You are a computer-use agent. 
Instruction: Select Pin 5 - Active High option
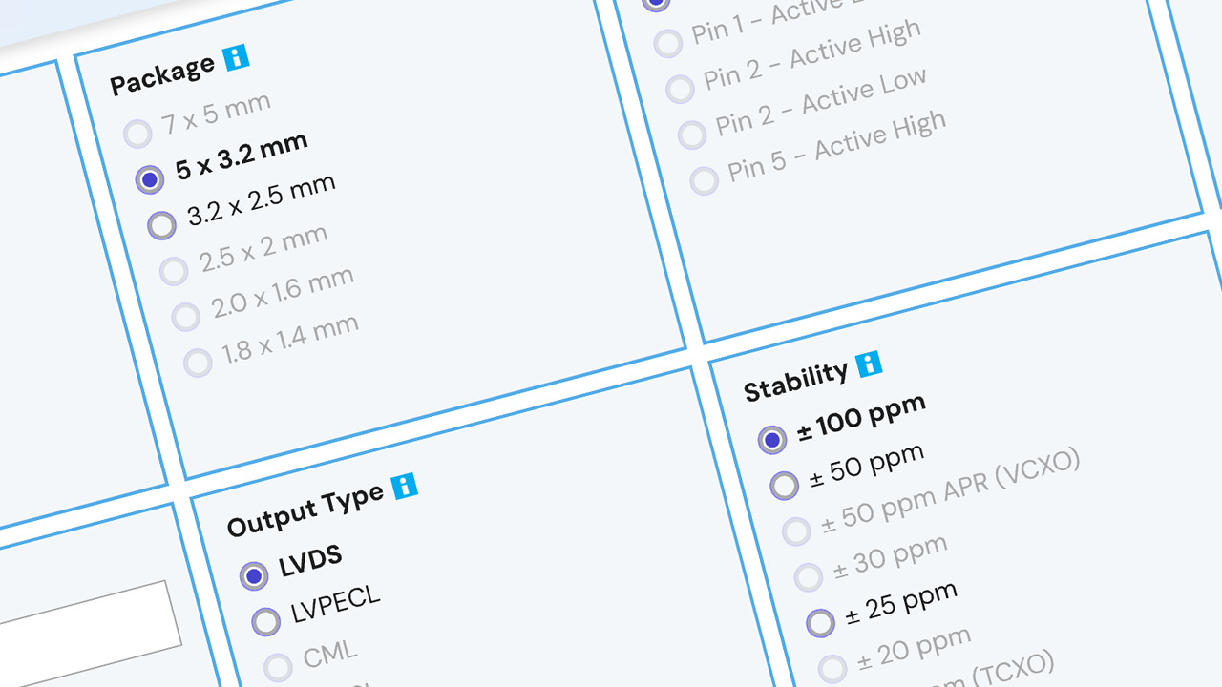[704, 180]
